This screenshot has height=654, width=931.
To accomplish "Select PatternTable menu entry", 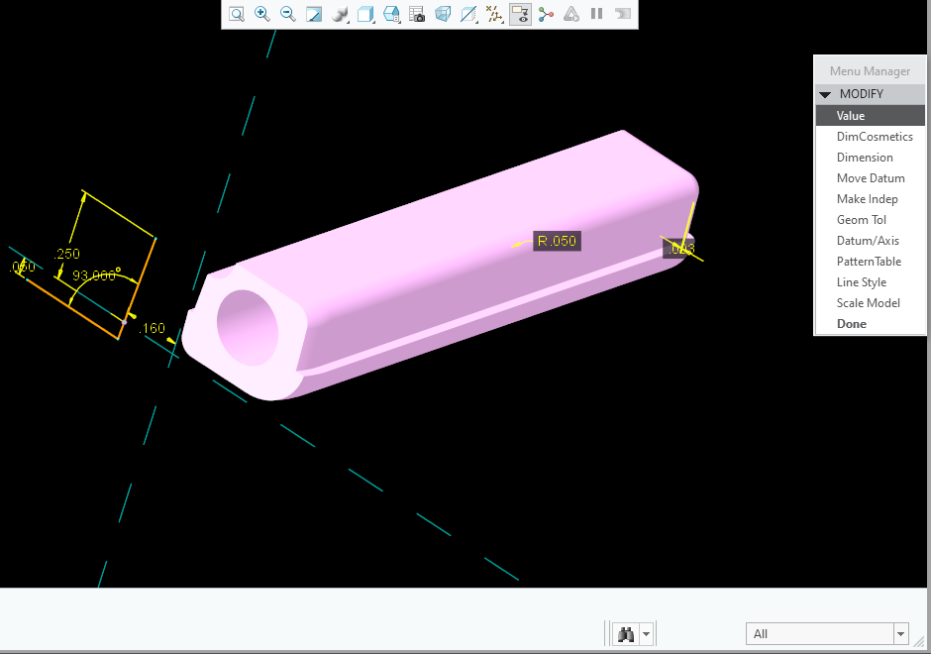I will tap(870, 262).
